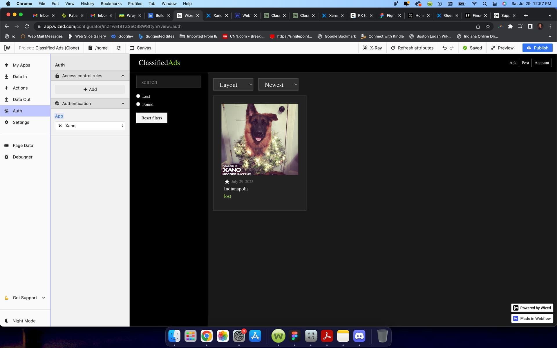Click Reset filters button
This screenshot has width=557, height=348.
[152, 118]
